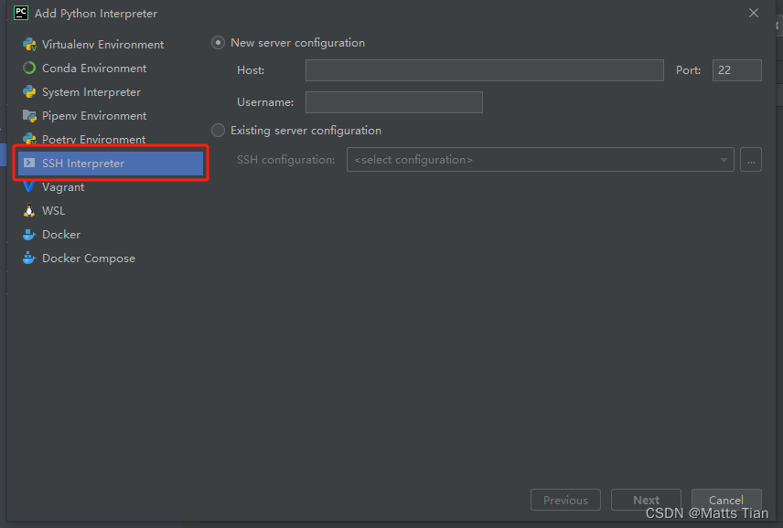Image resolution: width=783 pixels, height=528 pixels.
Task: Click the PyCharm logo in title bar
Action: pos(21,13)
